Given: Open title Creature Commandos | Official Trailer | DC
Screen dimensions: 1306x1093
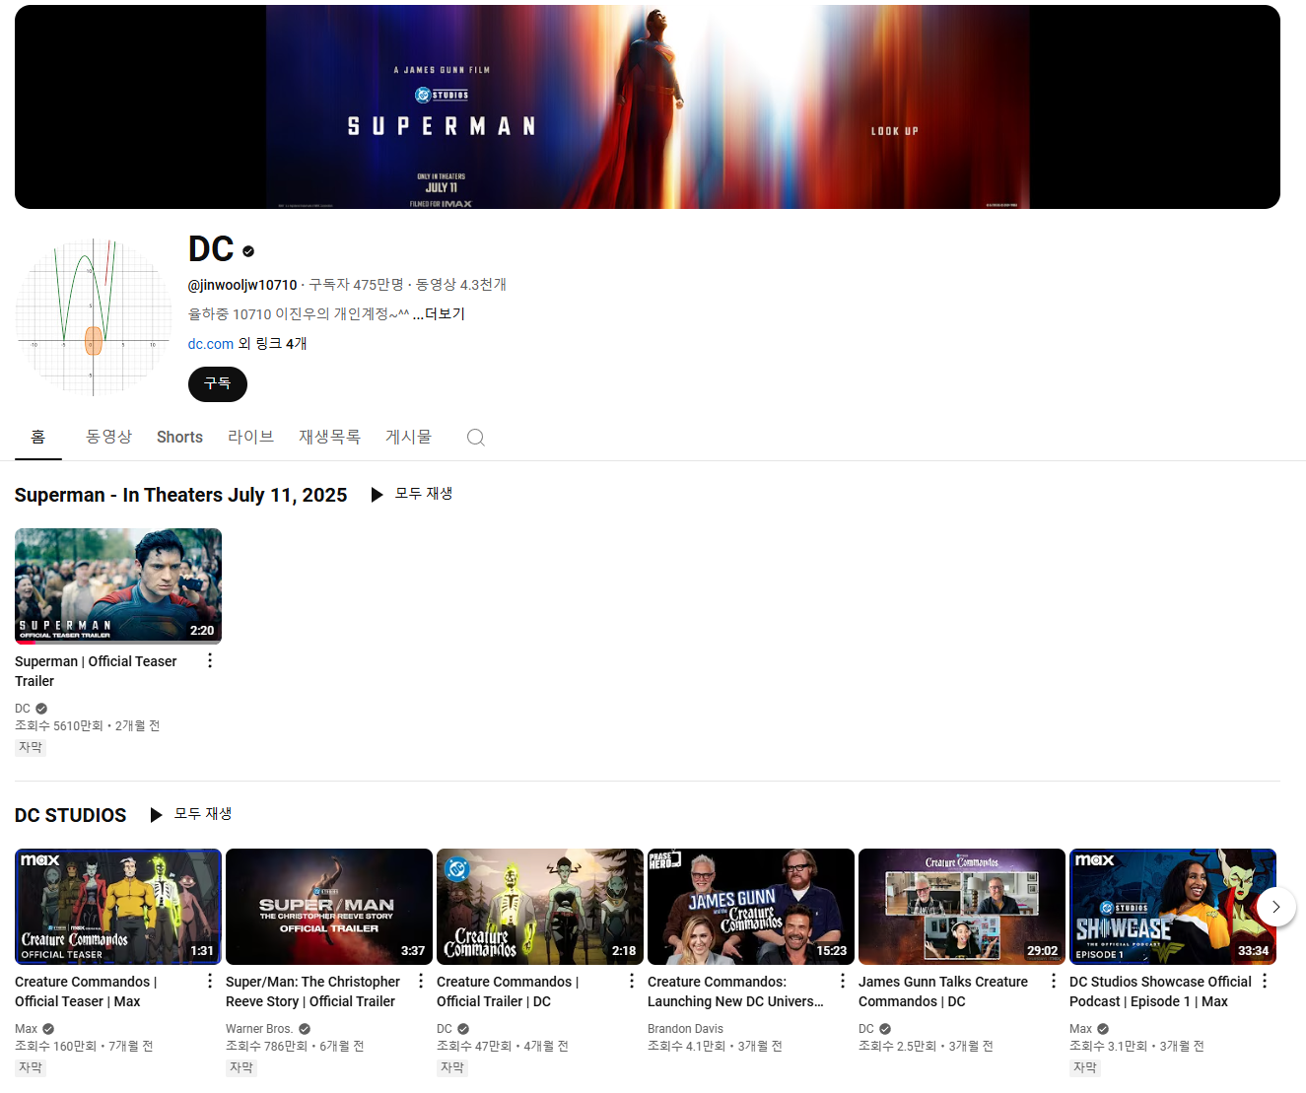Looking at the screenshot, I should [x=508, y=991].
